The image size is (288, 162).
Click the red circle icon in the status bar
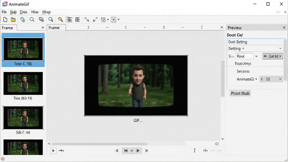click(3, 159)
